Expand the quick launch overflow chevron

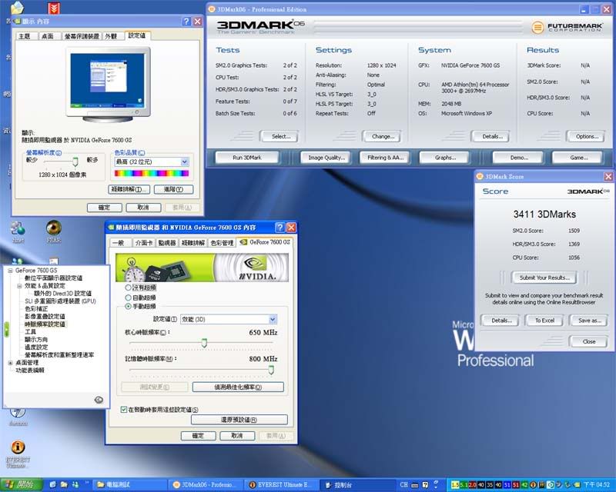point(87,482)
